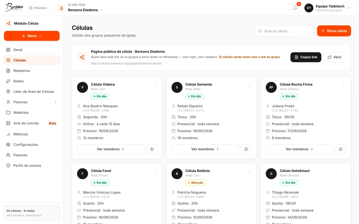Screen dimensions: 359x224
Task: Click the Nova célula button
Action: [x=334, y=31]
